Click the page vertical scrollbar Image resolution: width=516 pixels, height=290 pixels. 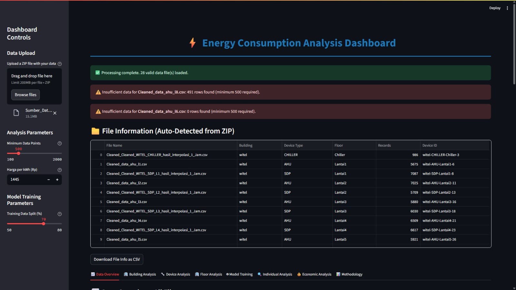click(514, 43)
